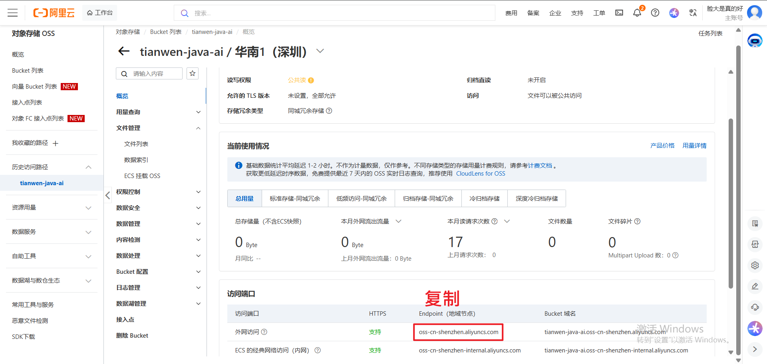Open bucket region switch dropdown
767x364 pixels.
coord(320,51)
